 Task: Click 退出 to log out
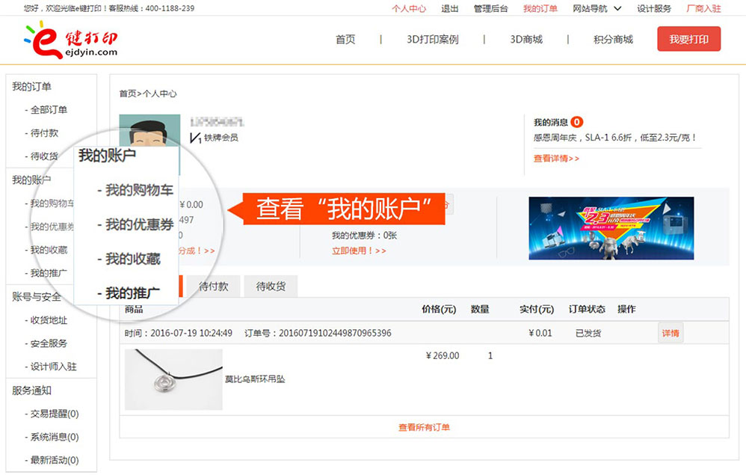[450, 9]
